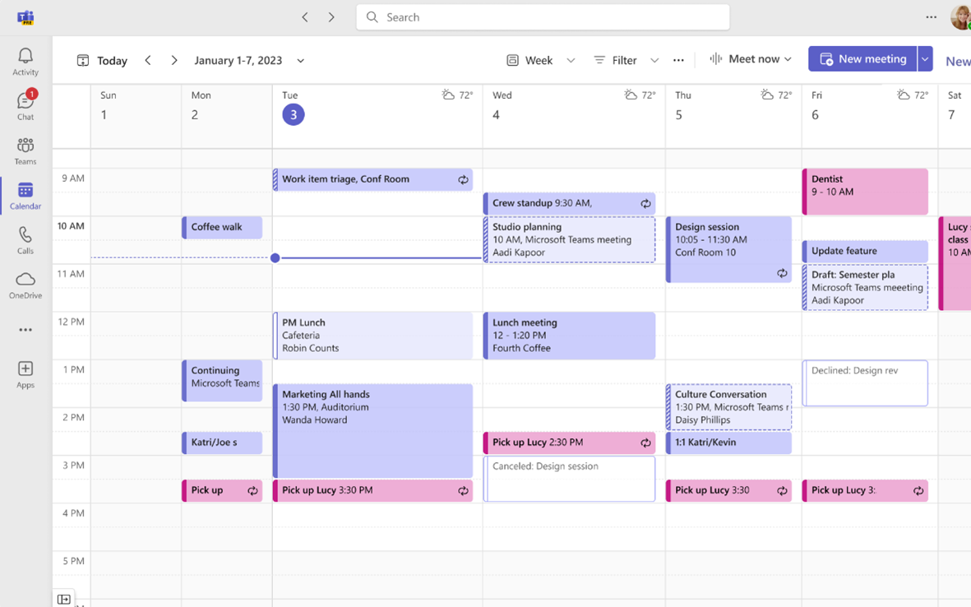Click the Meet now button
Screen dimensions: 971x607
751,59
